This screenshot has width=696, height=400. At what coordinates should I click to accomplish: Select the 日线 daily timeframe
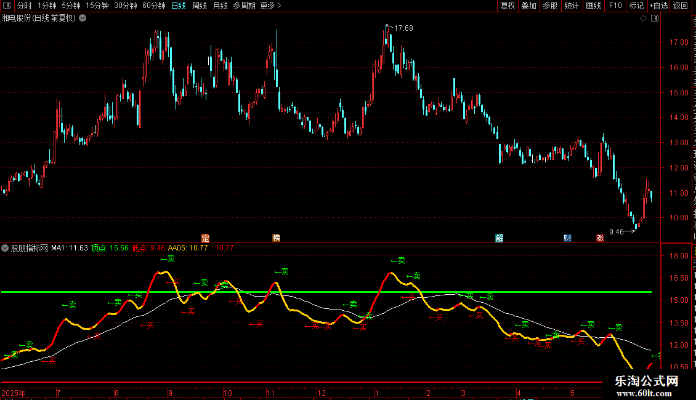179,6
